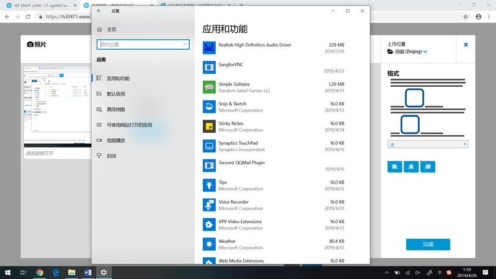Click the taskbar clock showing 1:59
The image size is (496, 279).
point(467,272)
